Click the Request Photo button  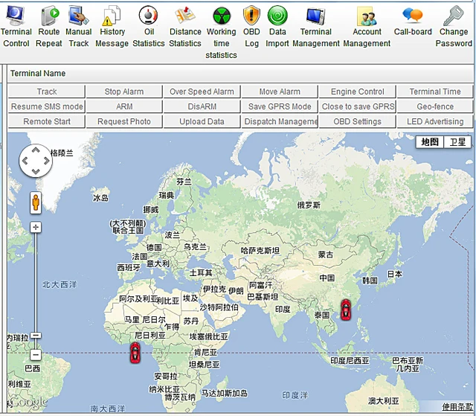(124, 121)
